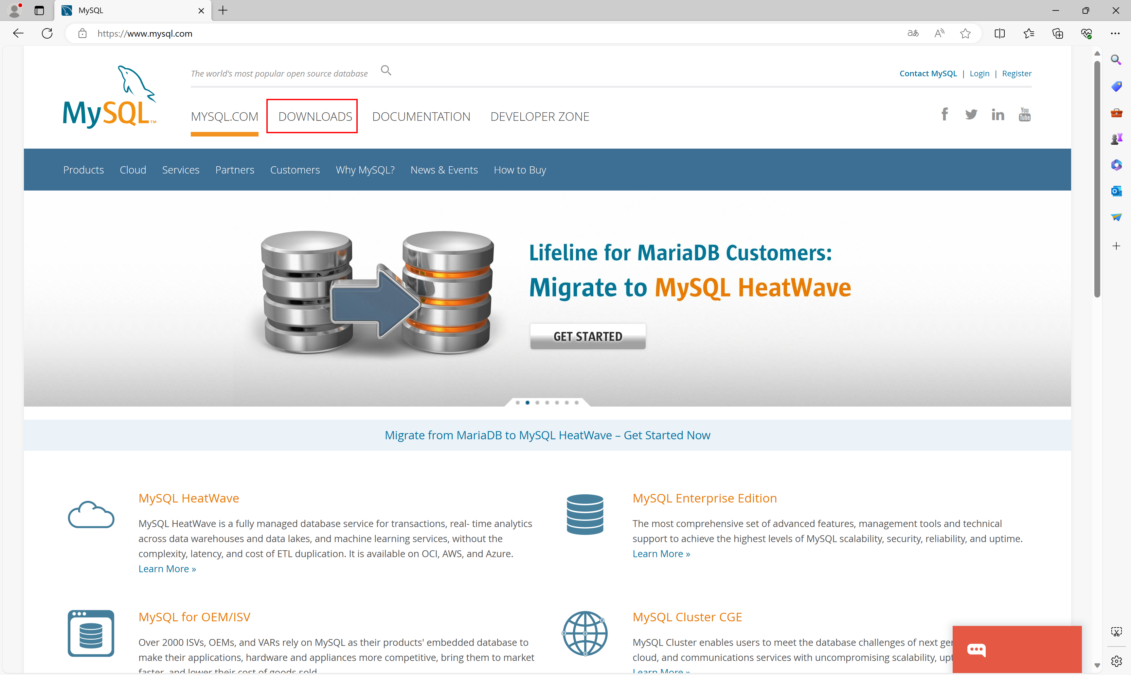Click the sidebar screenshot icon
This screenshot has width=1131, height=675.
(1116, 632)
